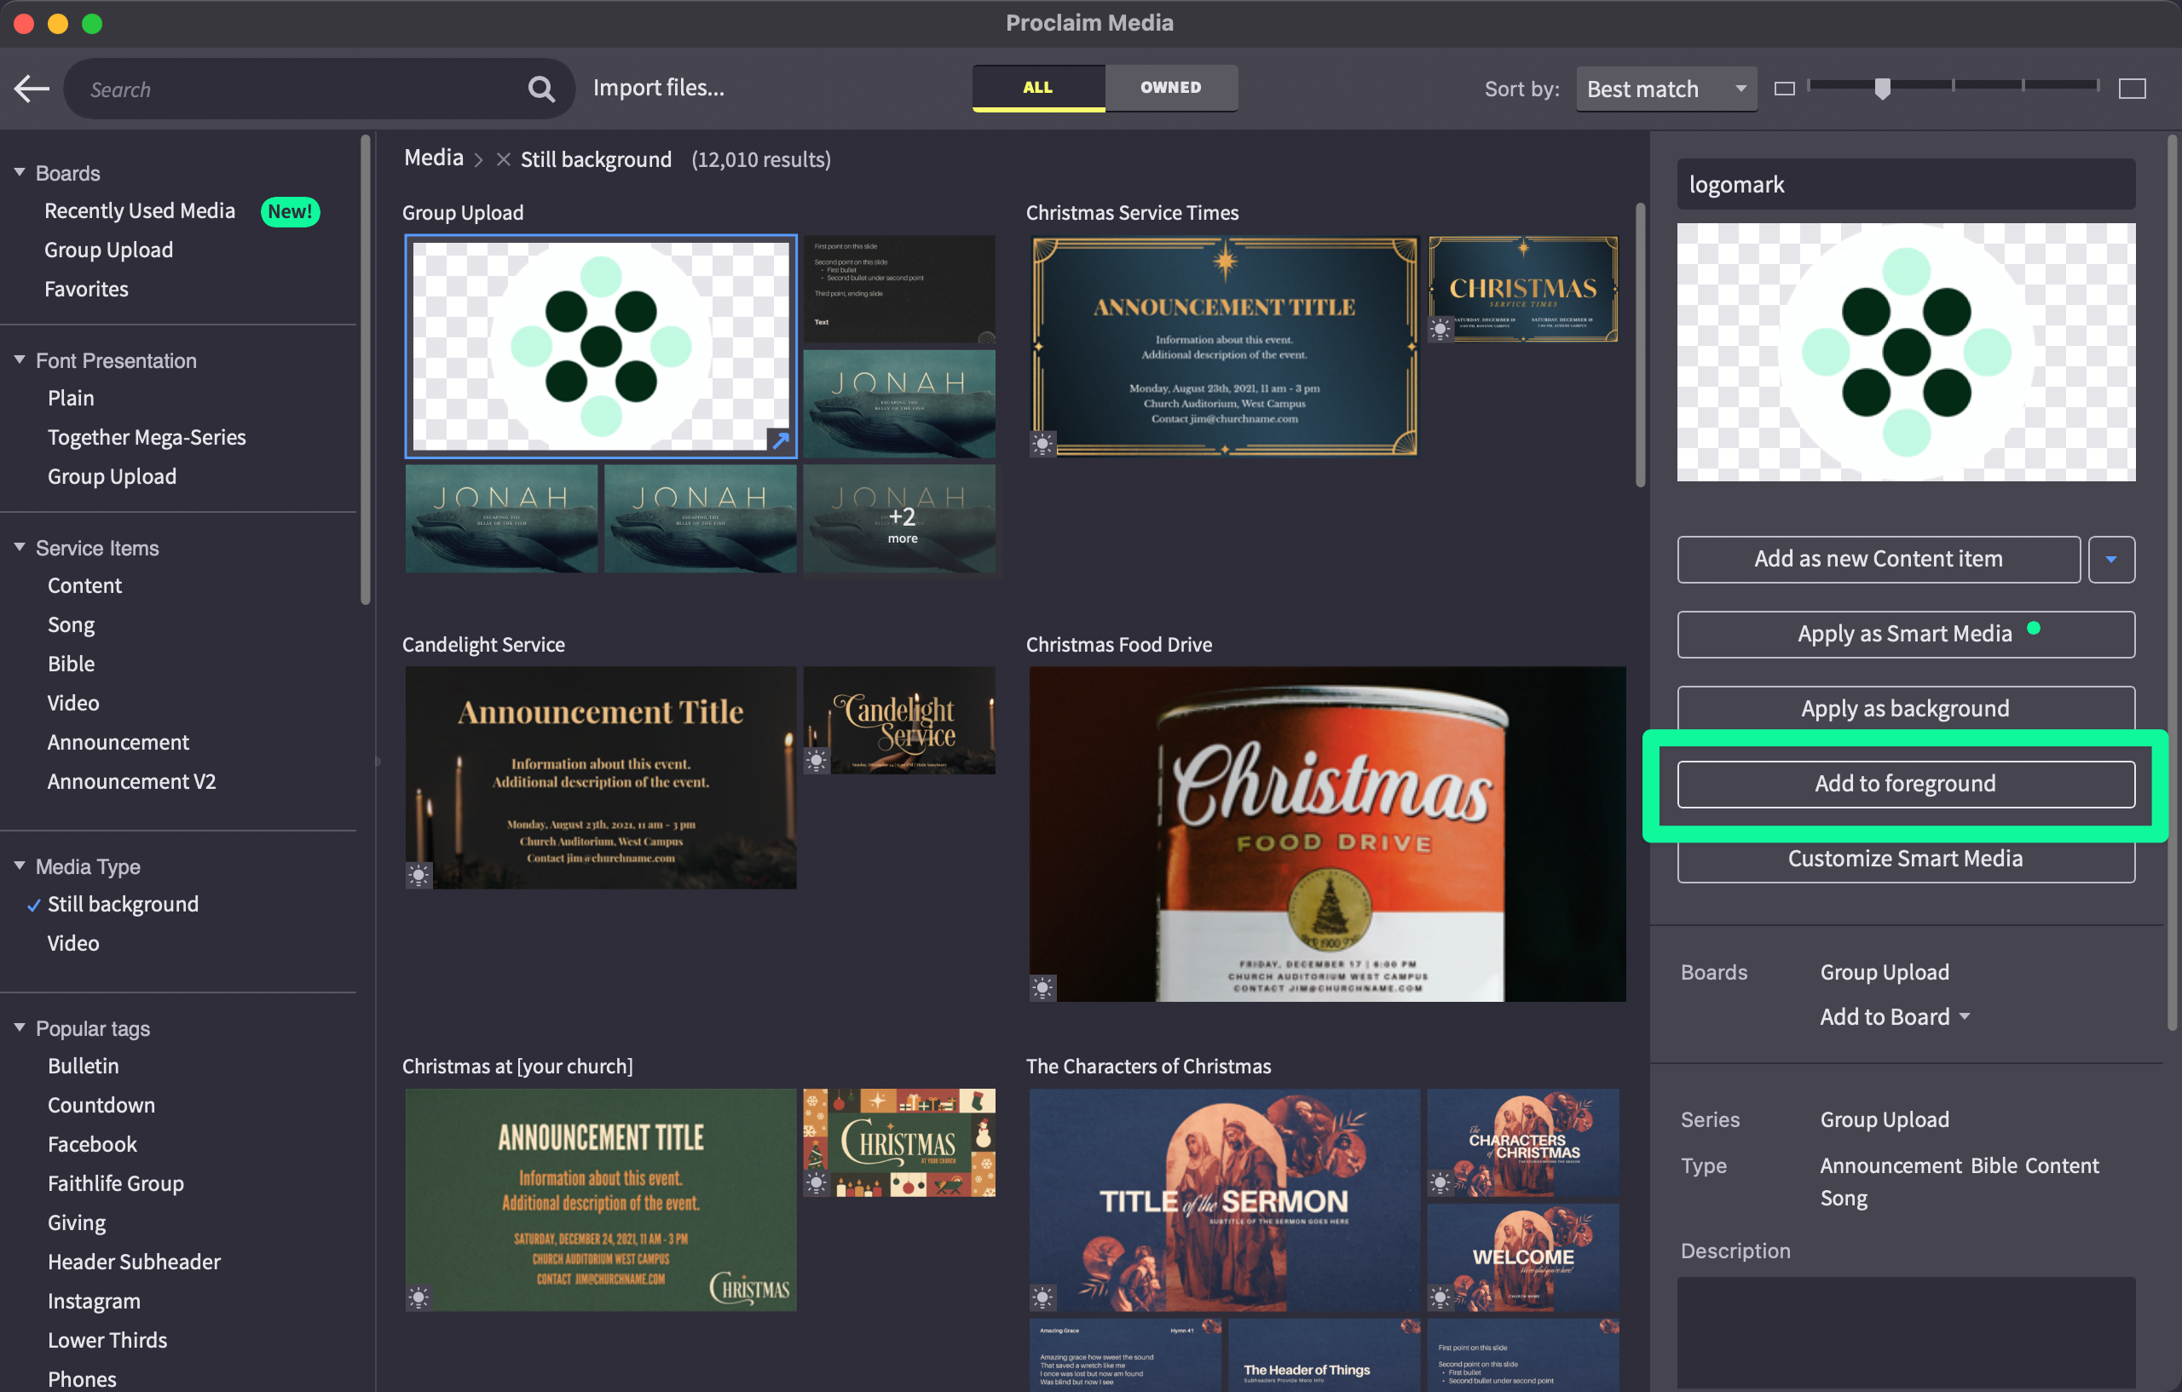Click smart media icon on Candlelight Service announcement
Screen dimensions: 2182x1392
coord(419,875)
